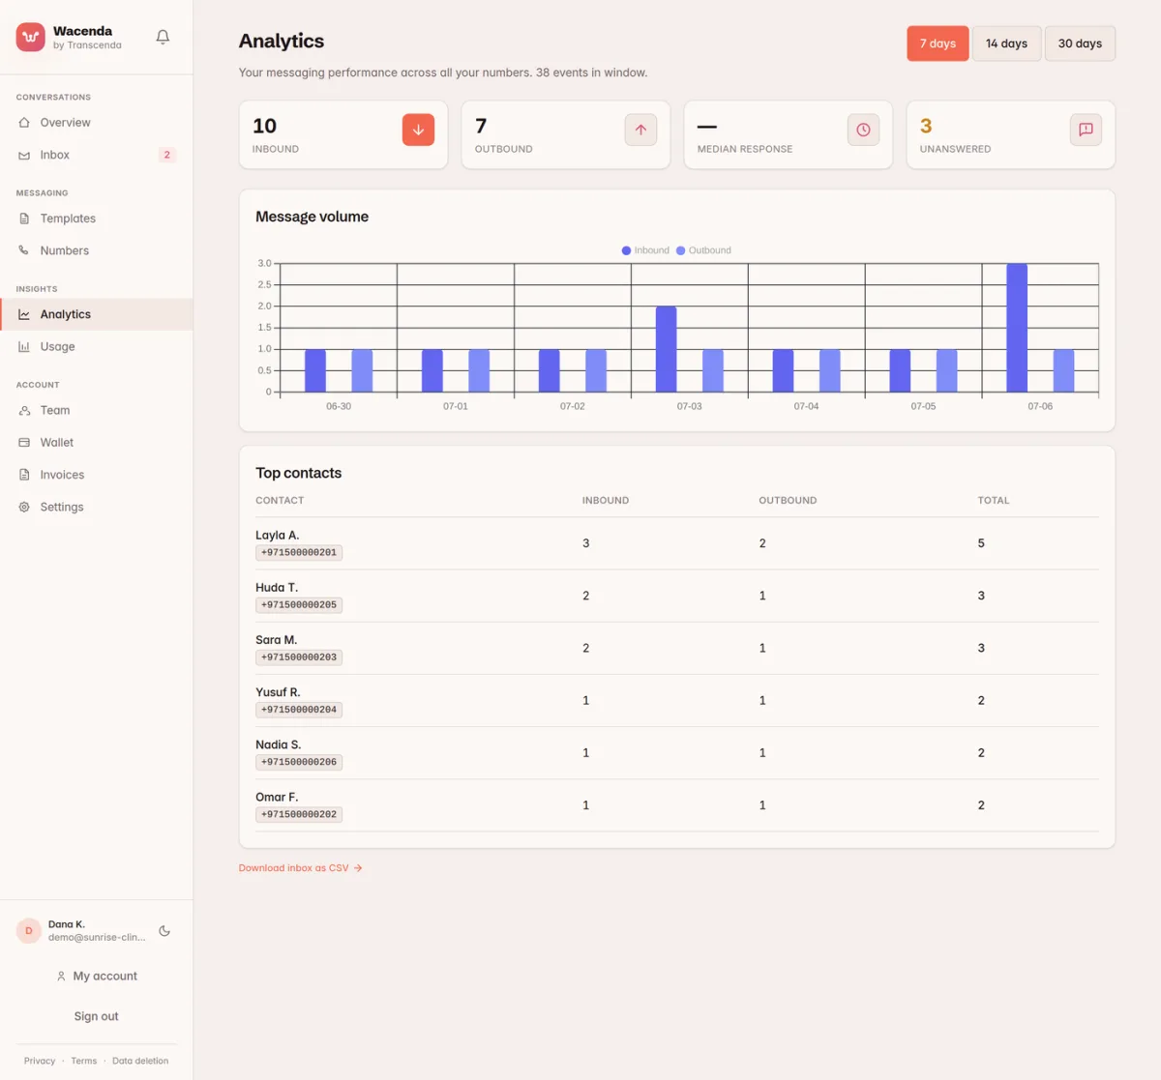The width and height of the screenshot is (1161, 1080).
Task: Click the Wacenda logo icon
Action: pyautogui.click(x=31, y=37)
